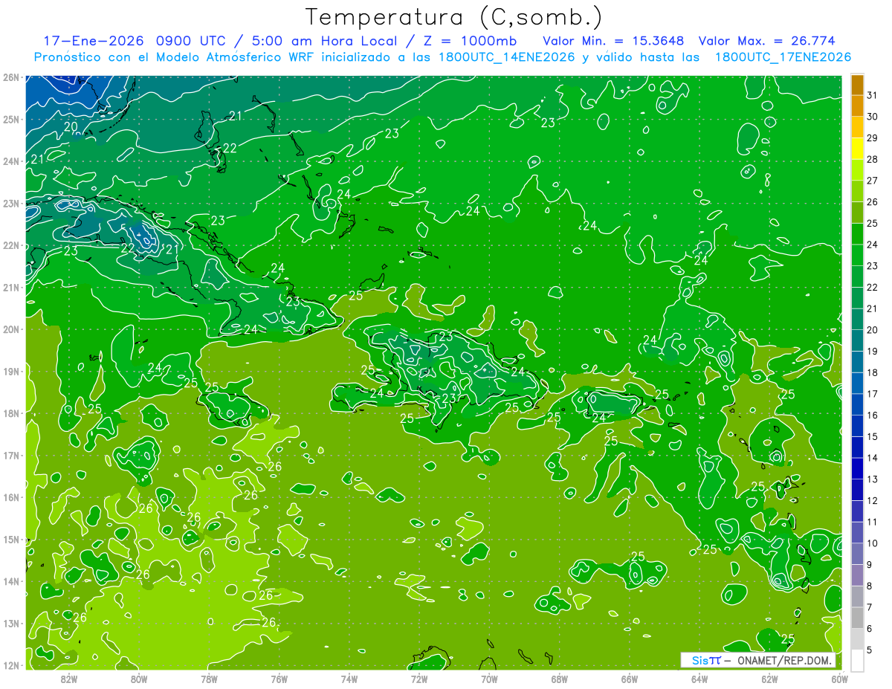Click the 18N latitude axis label
892x689 pixels.
click(x=10, y=413)
